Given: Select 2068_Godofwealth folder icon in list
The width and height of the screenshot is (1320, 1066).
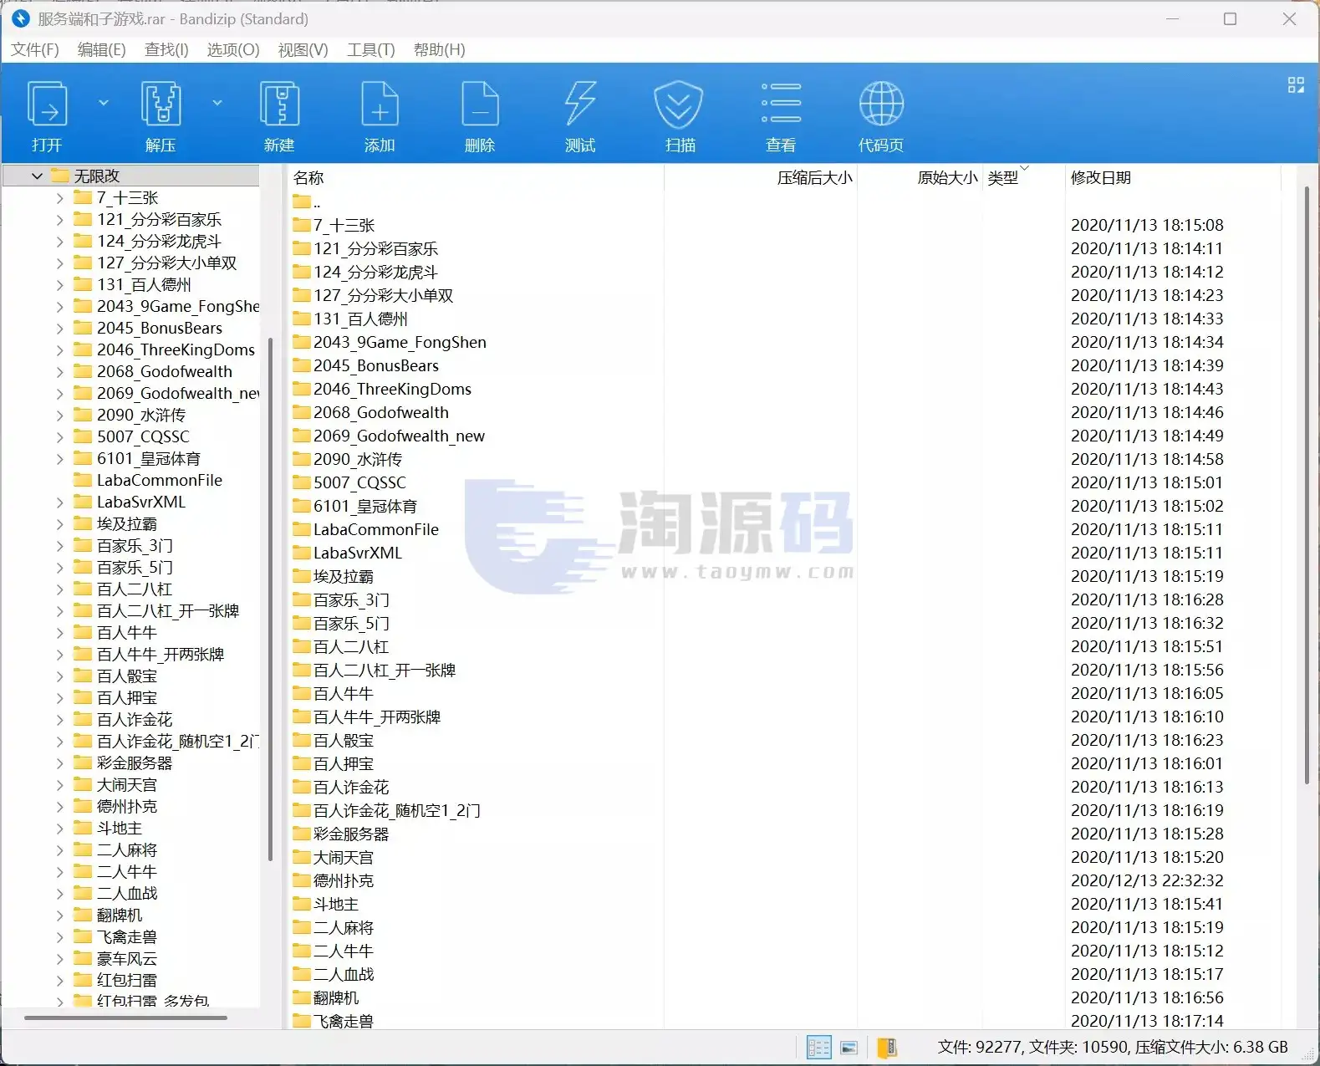Looking at the screenshot, I should (x=302, y=412).
